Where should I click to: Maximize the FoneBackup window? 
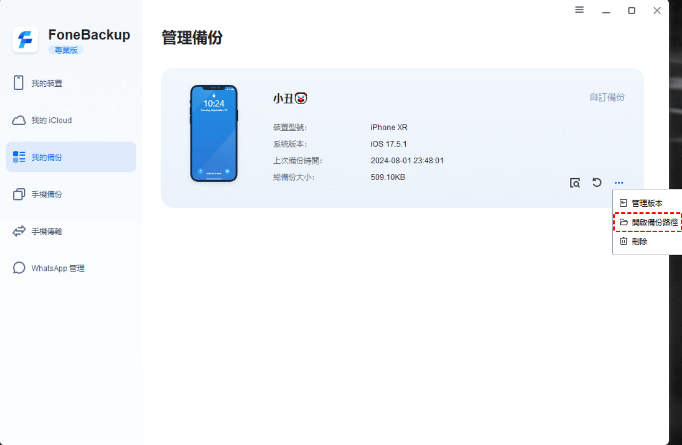(632, 10)
